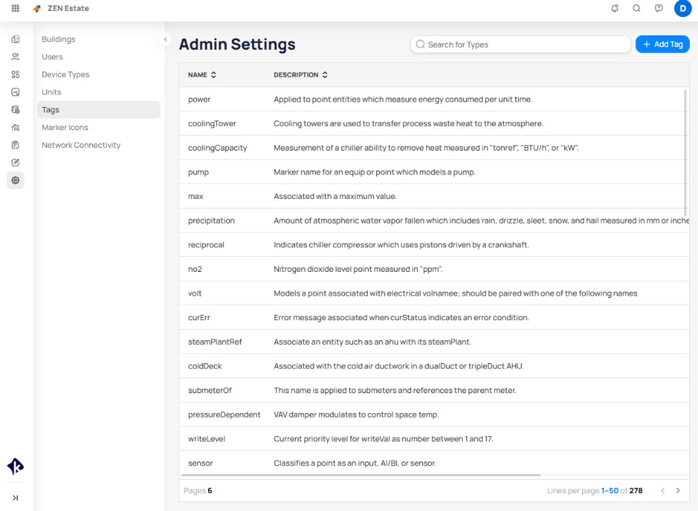Open the four-shapes apps icon in left rail

16,74
